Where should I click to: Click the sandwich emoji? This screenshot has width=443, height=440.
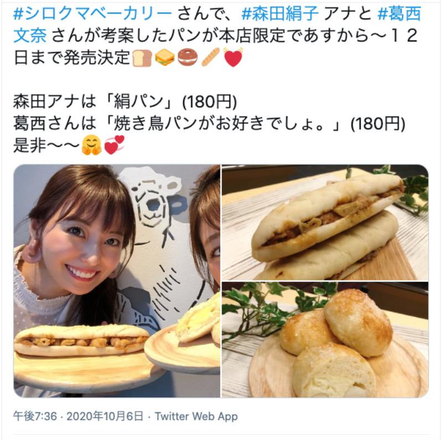click(164, 58)
